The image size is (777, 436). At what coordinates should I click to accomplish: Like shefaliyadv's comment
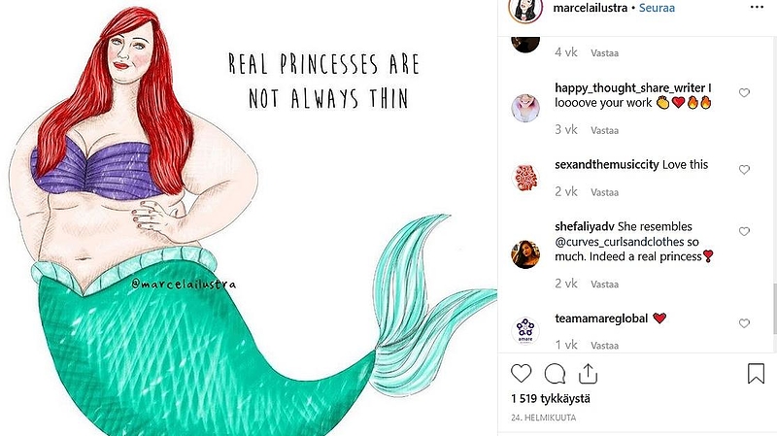click(x=744, y=231)
